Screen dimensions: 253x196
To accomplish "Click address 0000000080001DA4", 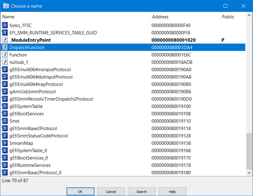I will (x=172, y=48).
